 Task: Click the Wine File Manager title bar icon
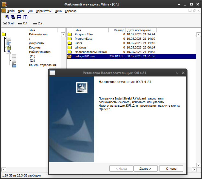point(4,4)
